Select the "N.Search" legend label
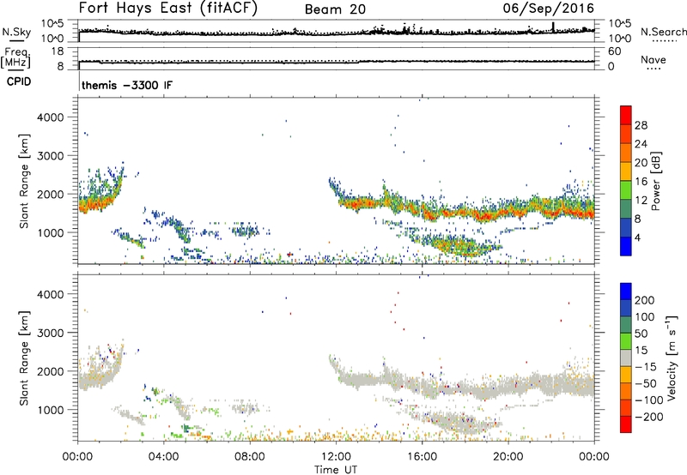The width and height of the screenshot is (687, 475). tap(663, 32)
